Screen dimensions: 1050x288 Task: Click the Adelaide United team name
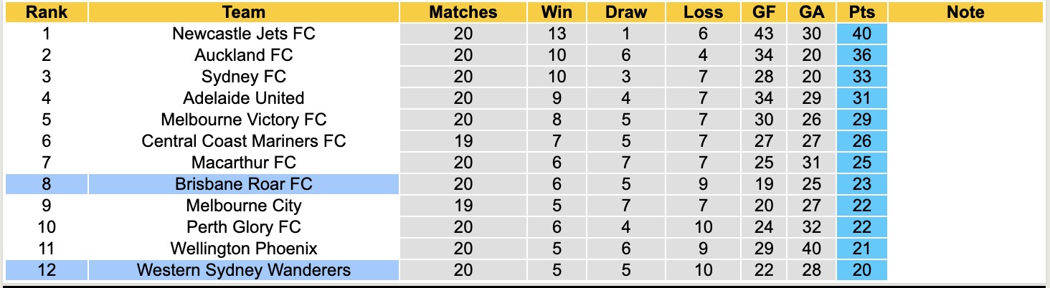244,98
